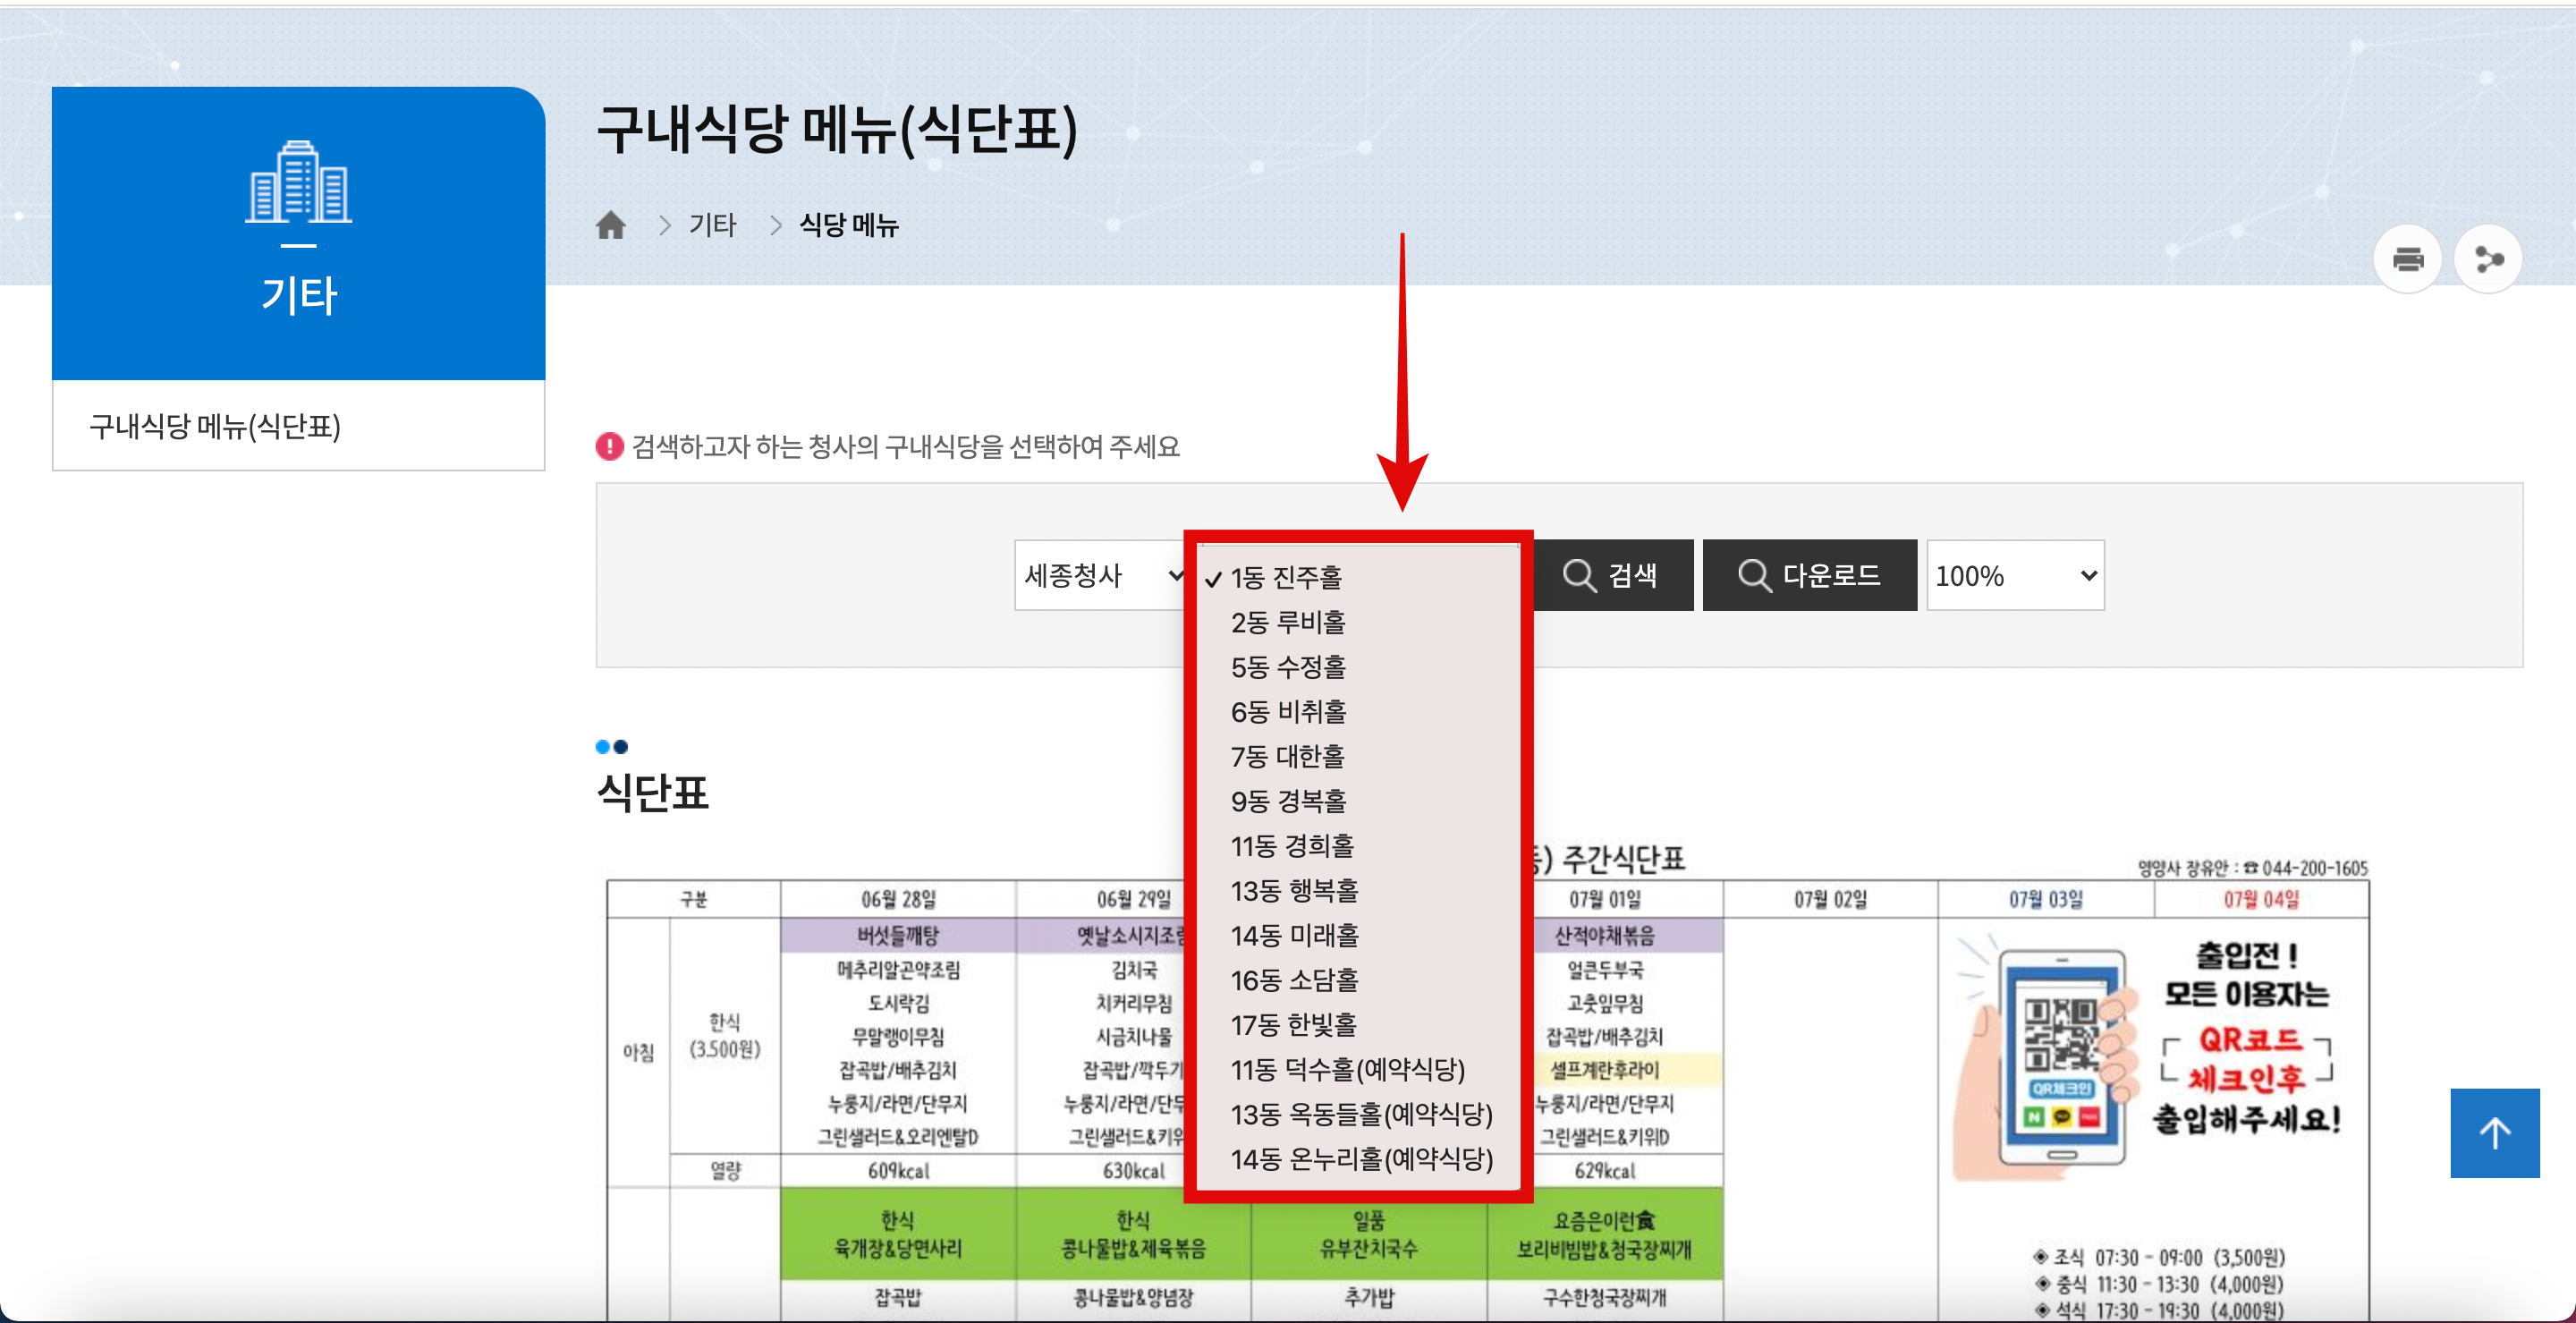This screenshot has height=1323, width=2576.
Task: Choose 17동 한빛홀 from dropdown
Action: [x=1293, y=1025]
